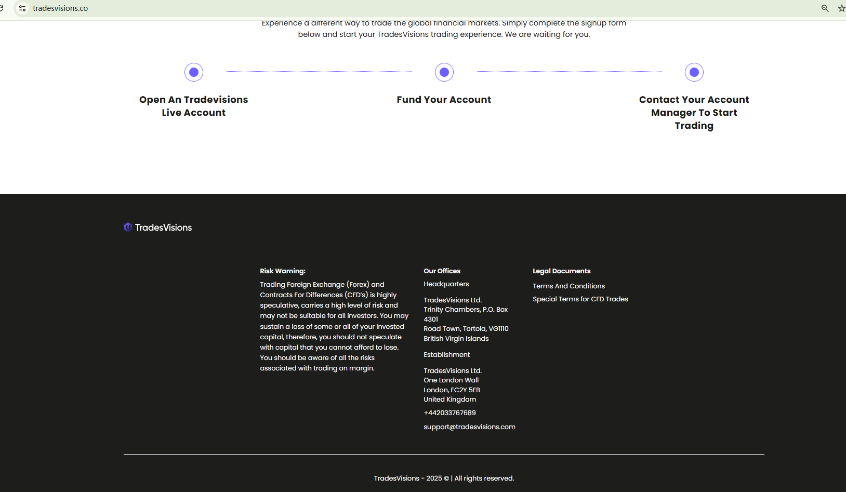Click the TradesVisions footer brand name
The height and width of the screenshot is (492, 846).
point(163,228)
